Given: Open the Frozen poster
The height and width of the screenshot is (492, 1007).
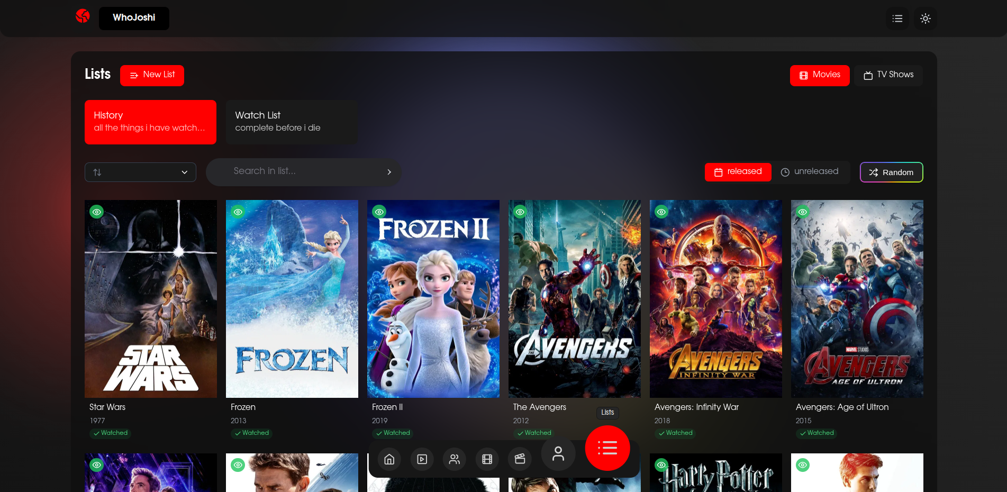Looking at the screenshot, I should pyautogui.click(x=292, y=299).
